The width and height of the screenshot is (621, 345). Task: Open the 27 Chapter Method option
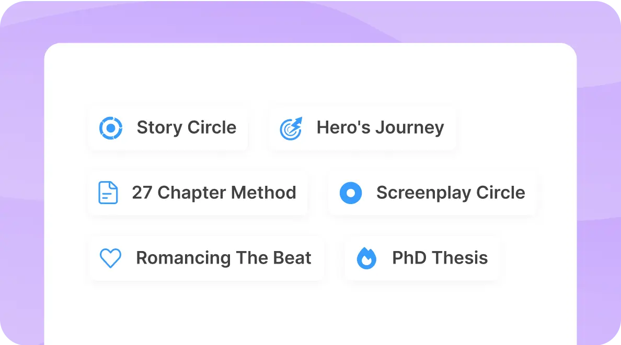(198, 193)
